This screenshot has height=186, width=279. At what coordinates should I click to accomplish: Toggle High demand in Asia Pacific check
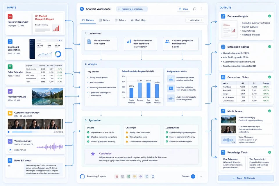pyautogui.click(x=88, y=133)
